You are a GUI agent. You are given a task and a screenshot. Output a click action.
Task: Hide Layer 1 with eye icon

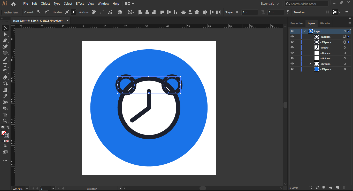tap(292, 31)
